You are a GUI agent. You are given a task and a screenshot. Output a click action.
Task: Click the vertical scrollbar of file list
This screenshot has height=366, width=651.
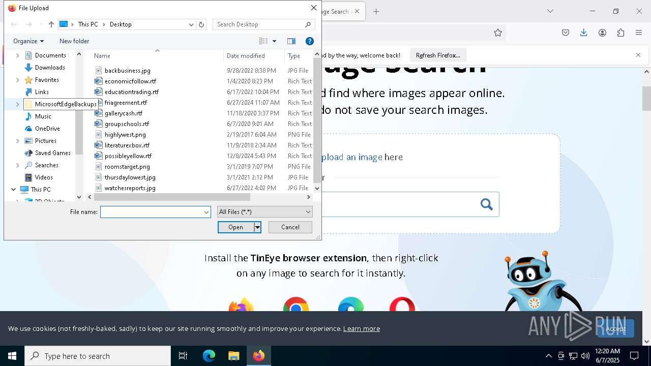(x=317, y=119)
